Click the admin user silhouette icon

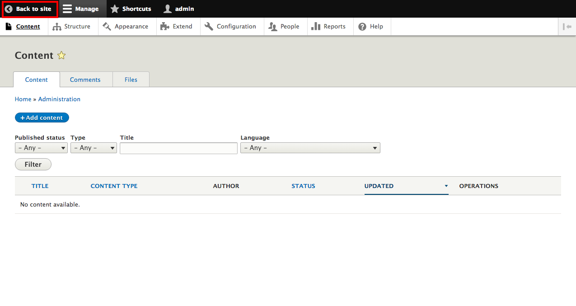coord(168,9)
